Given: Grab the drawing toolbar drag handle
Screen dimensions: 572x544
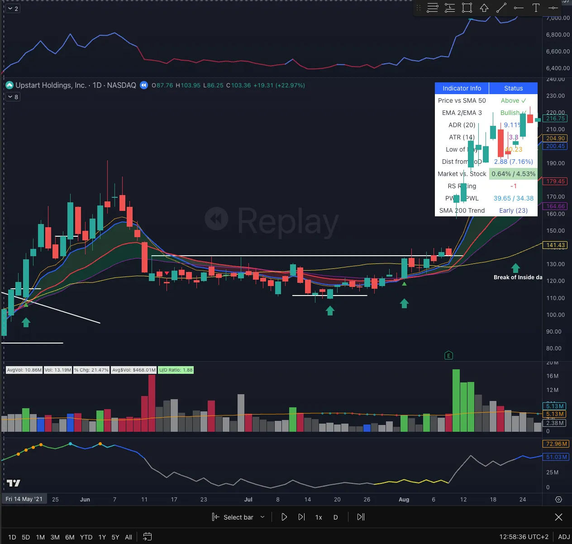Looking at the screenshot, I should coord(419,8).
